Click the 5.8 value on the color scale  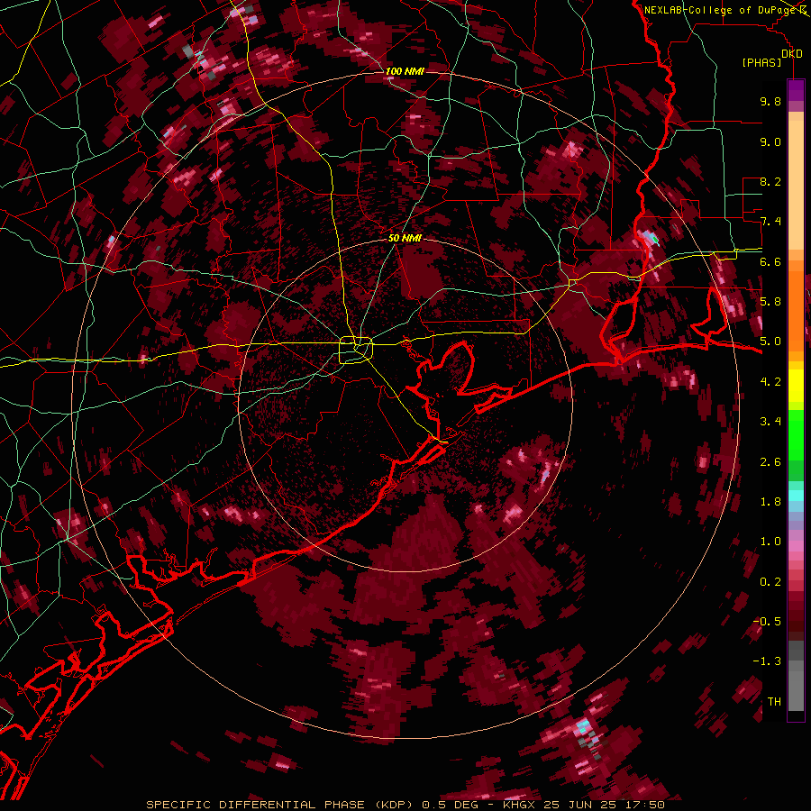tap(770, 302)
